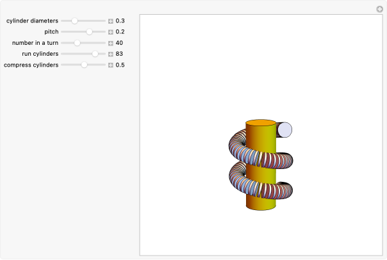
Task: Select the pitch slider handle
Action: click(89, 32)
